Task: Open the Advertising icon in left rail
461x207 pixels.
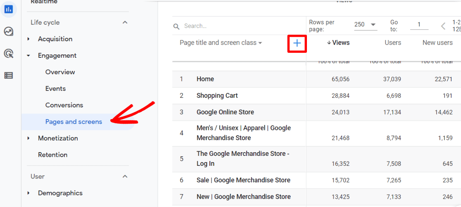Action: (9, 54)
